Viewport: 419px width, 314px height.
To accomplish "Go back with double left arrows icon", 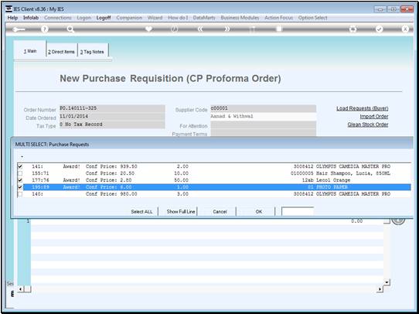I will point(200,29).
